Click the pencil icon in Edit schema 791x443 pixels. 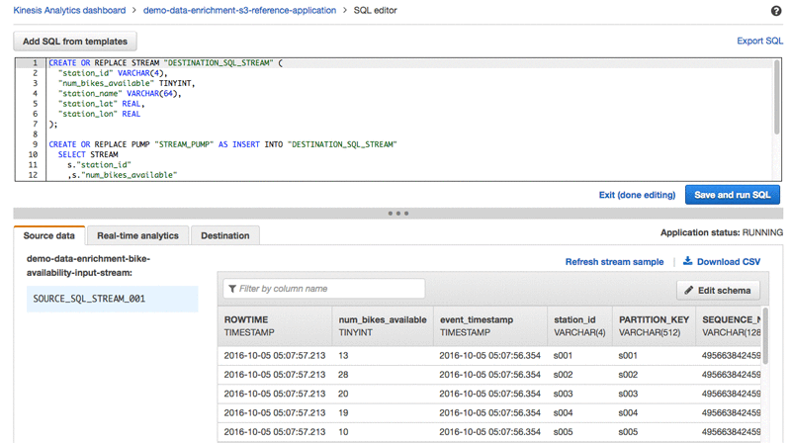tap(688, 290)
